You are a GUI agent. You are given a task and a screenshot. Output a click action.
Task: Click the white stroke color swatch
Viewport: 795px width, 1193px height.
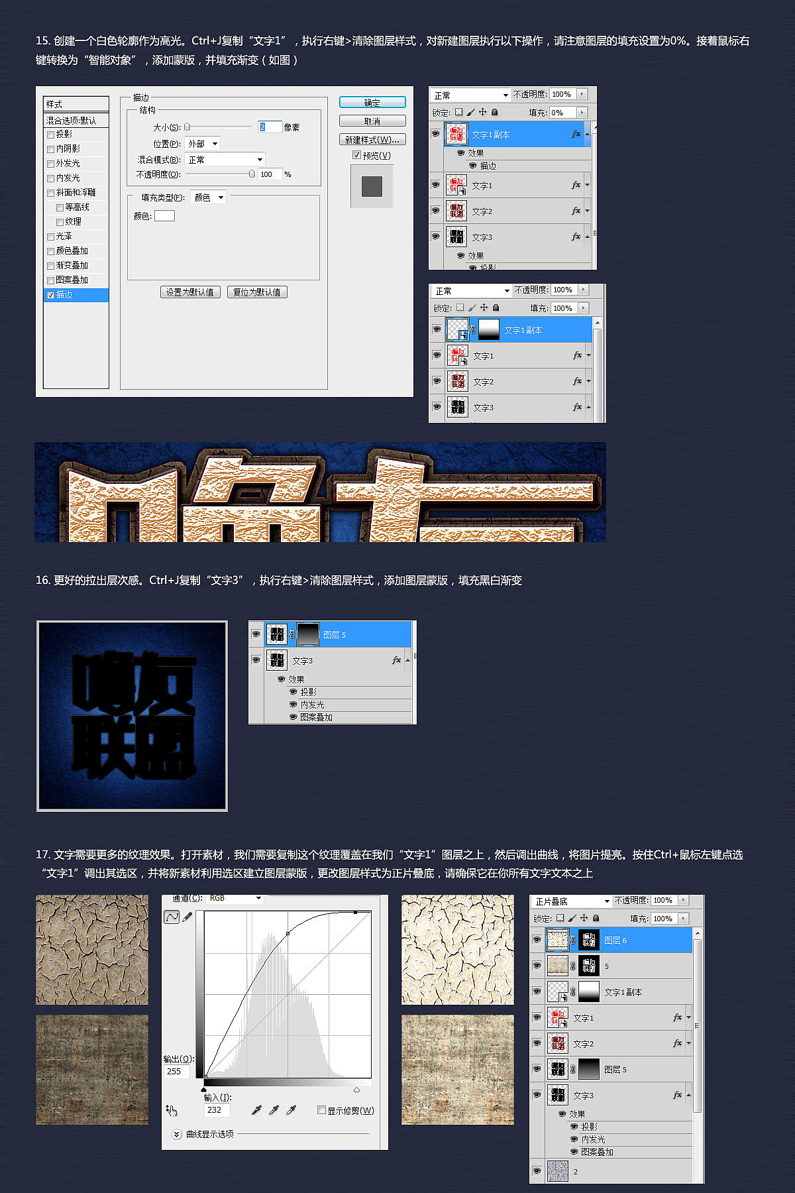click(164, 215)
